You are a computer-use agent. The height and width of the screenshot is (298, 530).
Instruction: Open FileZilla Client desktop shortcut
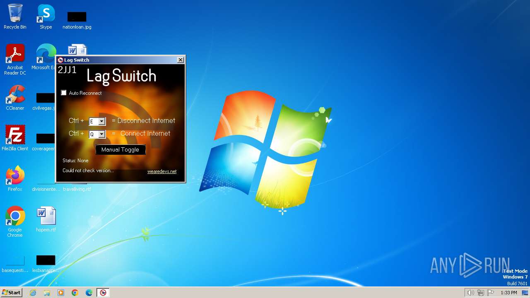pos(15,138)
